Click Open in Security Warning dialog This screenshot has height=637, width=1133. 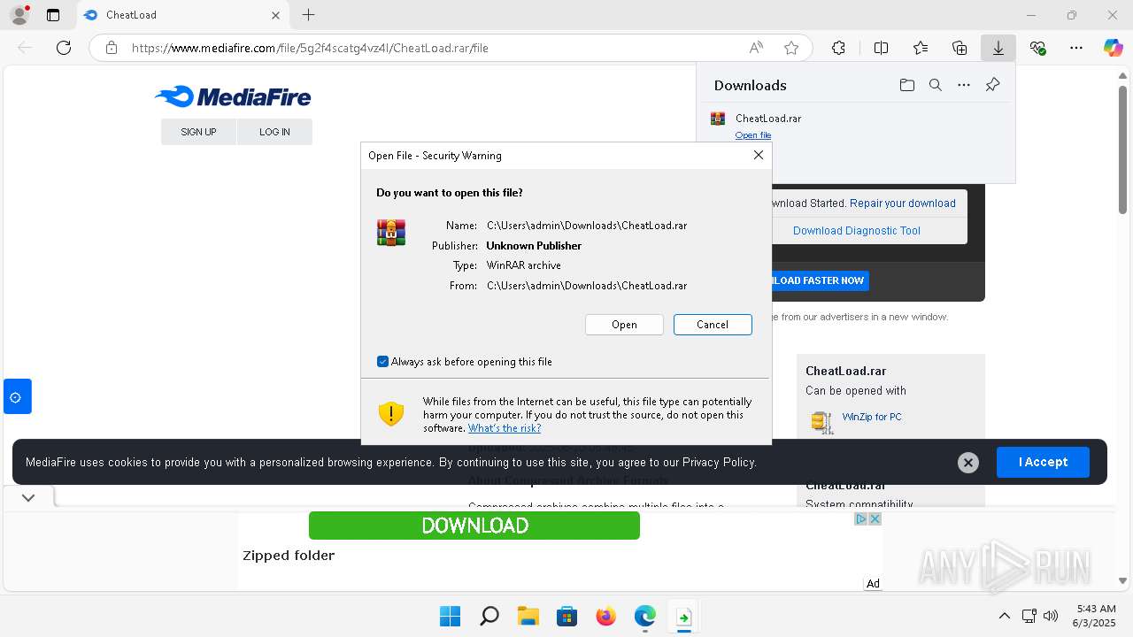pyautogui.click(x=624, y=325)
